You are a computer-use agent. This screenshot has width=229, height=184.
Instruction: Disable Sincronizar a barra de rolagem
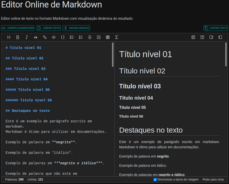point(155,179)
